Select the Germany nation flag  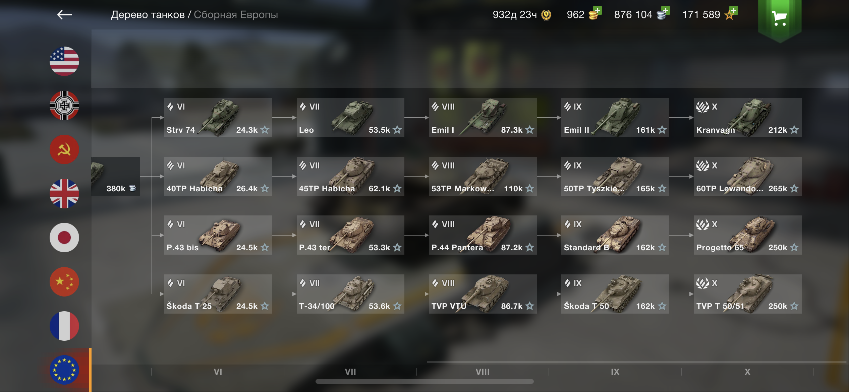[64, 106]
